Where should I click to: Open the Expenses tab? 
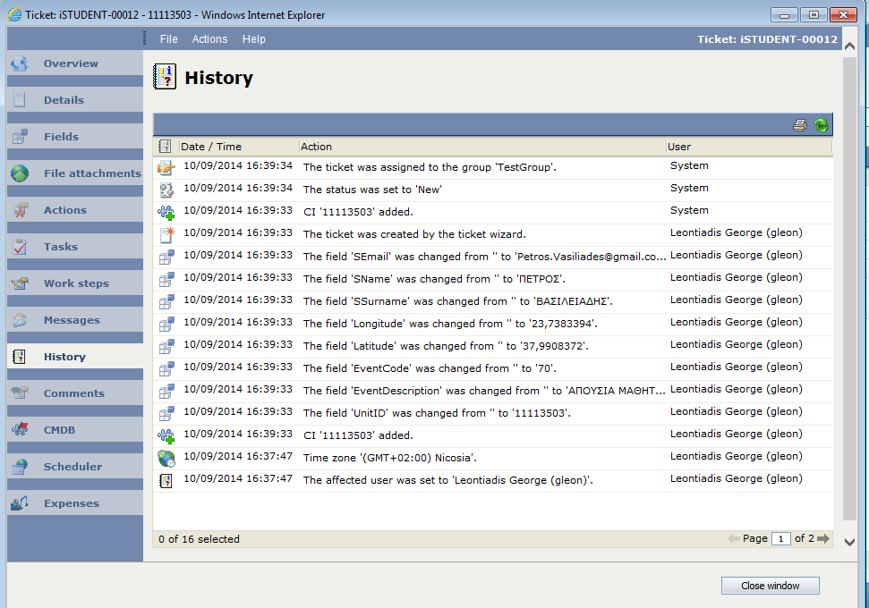coord(75,503)
